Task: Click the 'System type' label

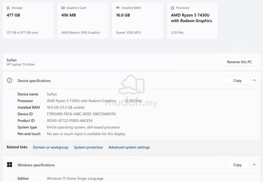Action: coord(27,127)
